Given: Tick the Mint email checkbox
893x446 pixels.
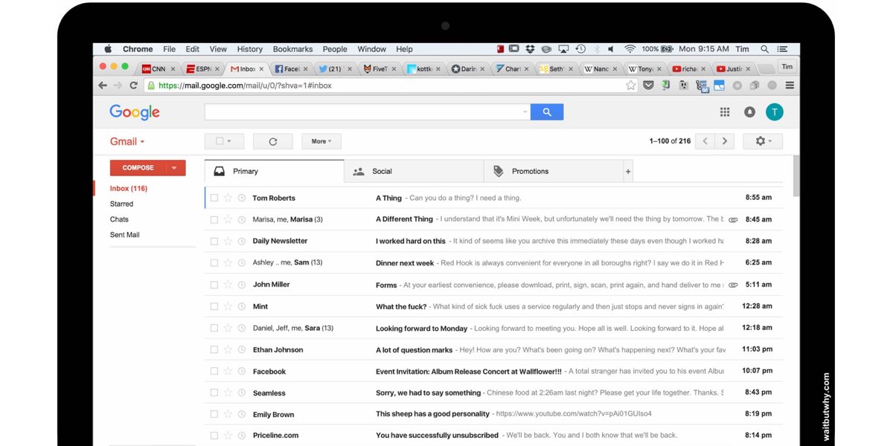Looking at the screenshot, I should [x=214, y=306].
